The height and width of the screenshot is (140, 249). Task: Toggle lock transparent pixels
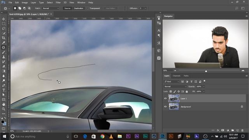[x=170, y=92]
